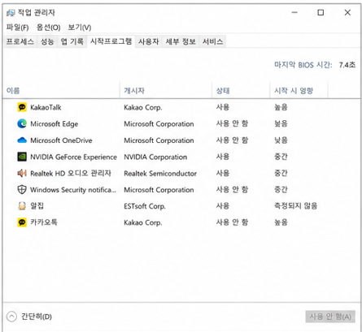Open the 옵션(O) menu
Viewport: 362px width, 332px height.
49,28
